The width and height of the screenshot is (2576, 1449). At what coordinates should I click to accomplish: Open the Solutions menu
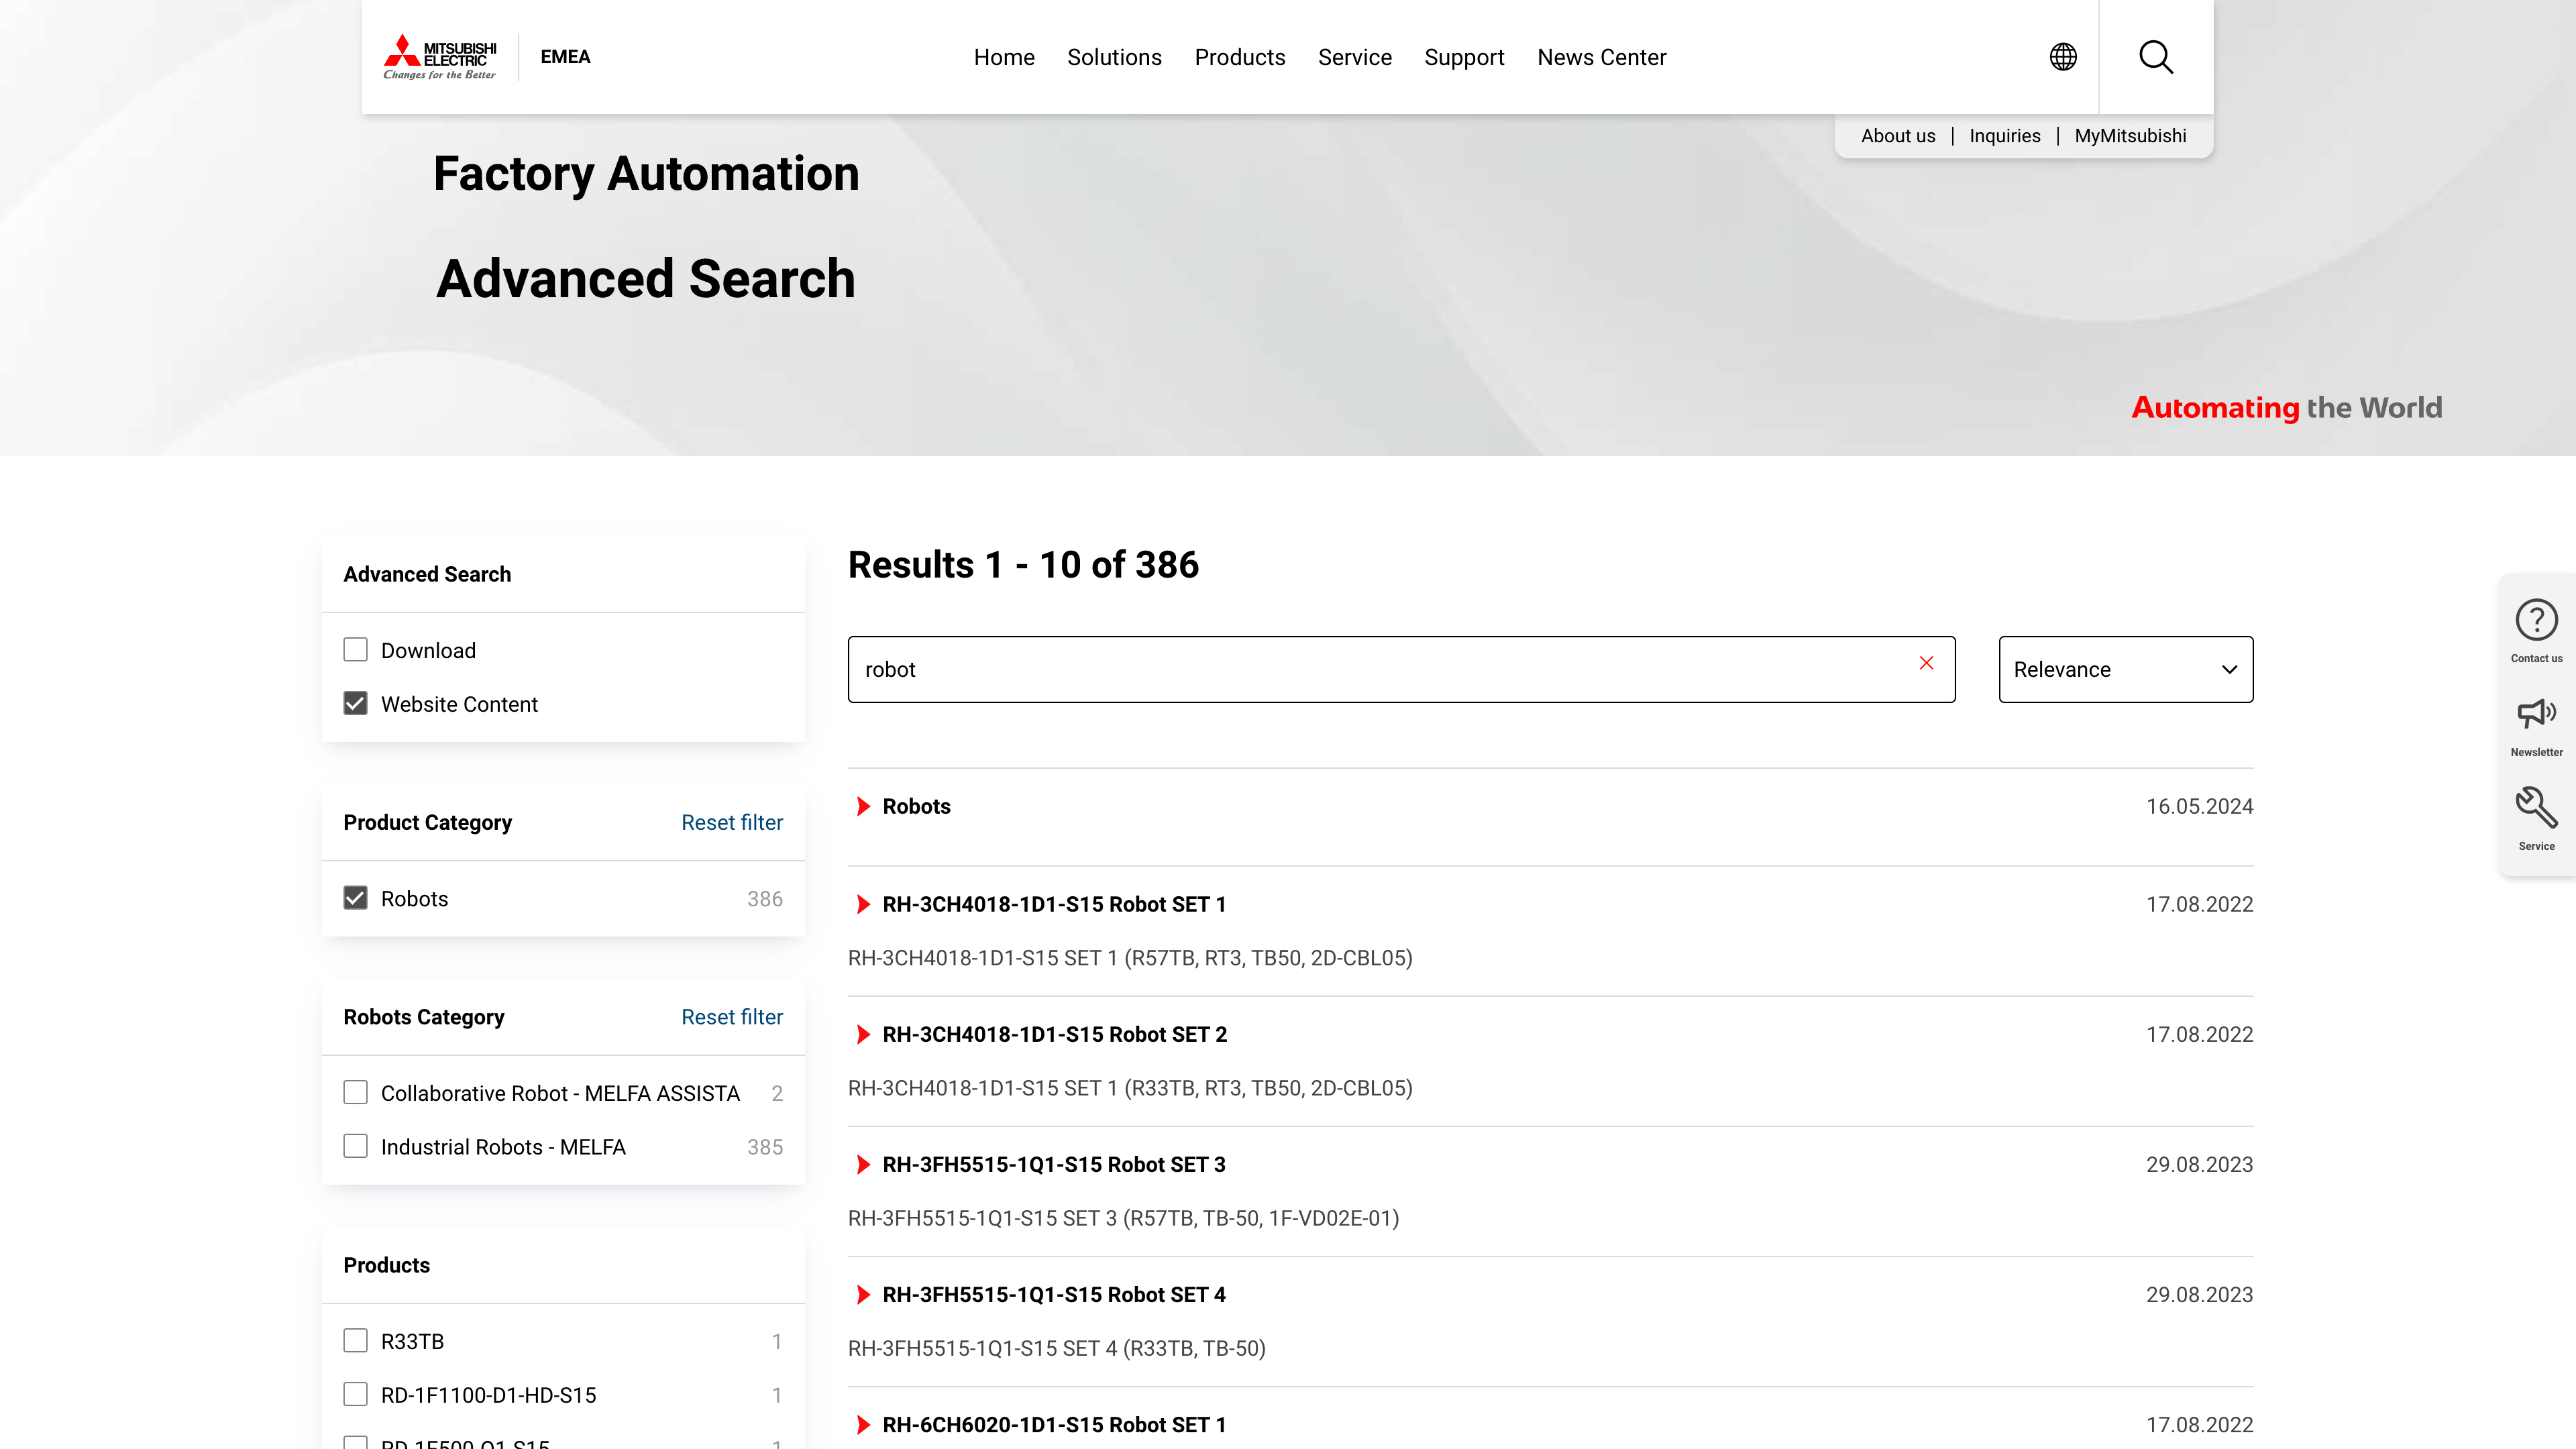[1114, 57]
